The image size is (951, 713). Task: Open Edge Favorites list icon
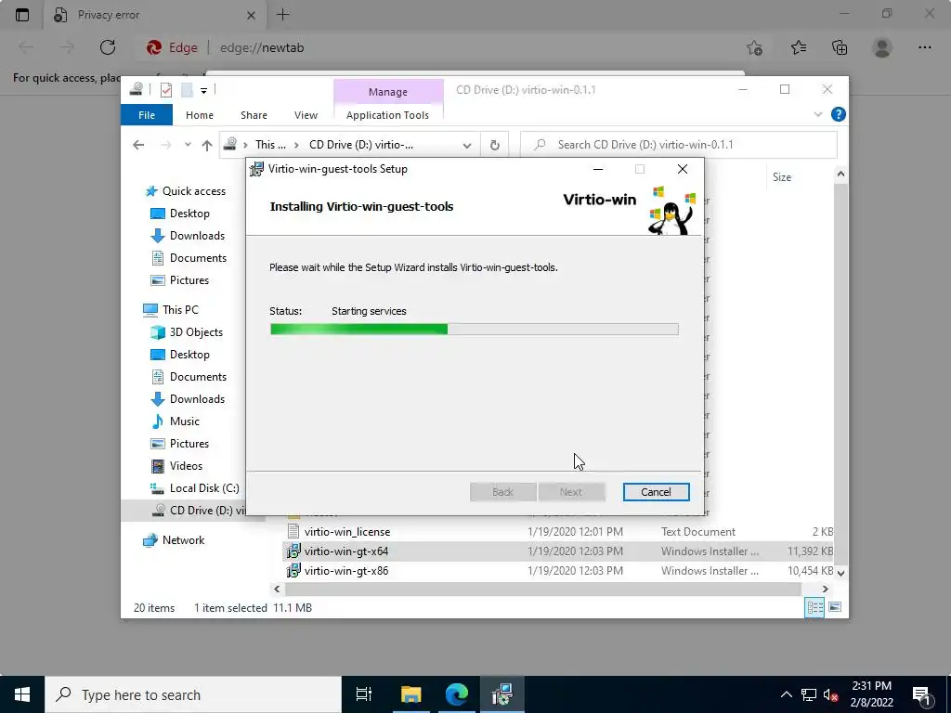coord(799,47)
